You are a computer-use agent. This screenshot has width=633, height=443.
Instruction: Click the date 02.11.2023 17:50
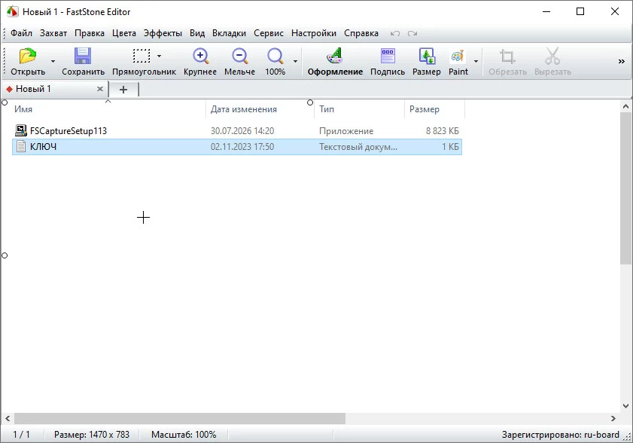(242, 147)
